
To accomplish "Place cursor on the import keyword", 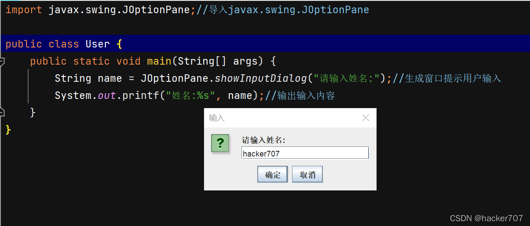I will (24, 10).
